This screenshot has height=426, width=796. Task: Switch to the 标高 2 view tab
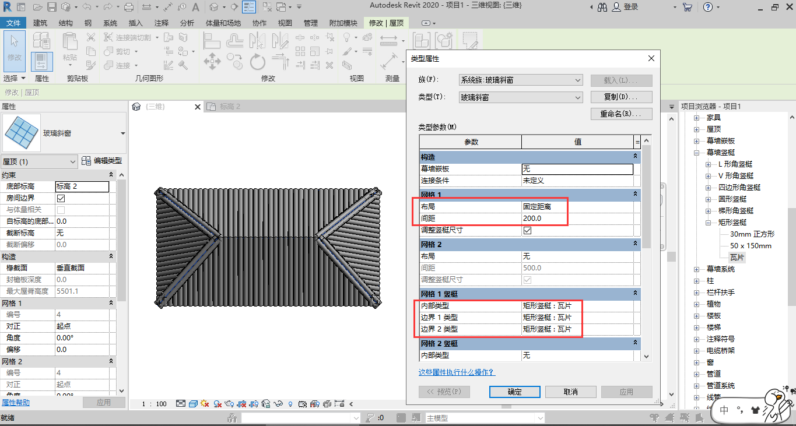[230, 107]
